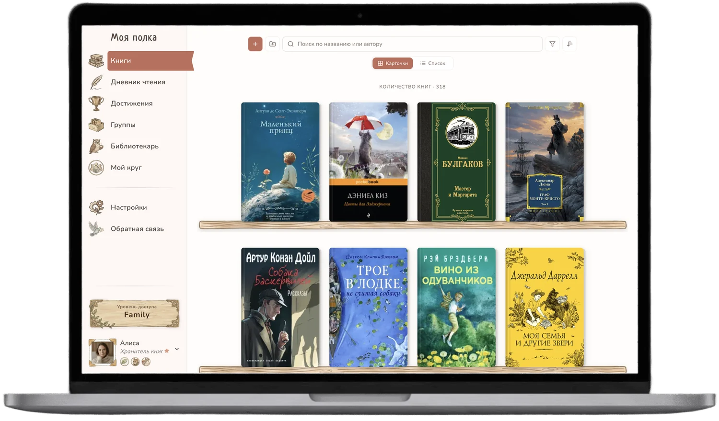Click the add-folder icon beside the search field
Image resolution: width=719 pixels, height=421 pixels.
pos(273,44)
